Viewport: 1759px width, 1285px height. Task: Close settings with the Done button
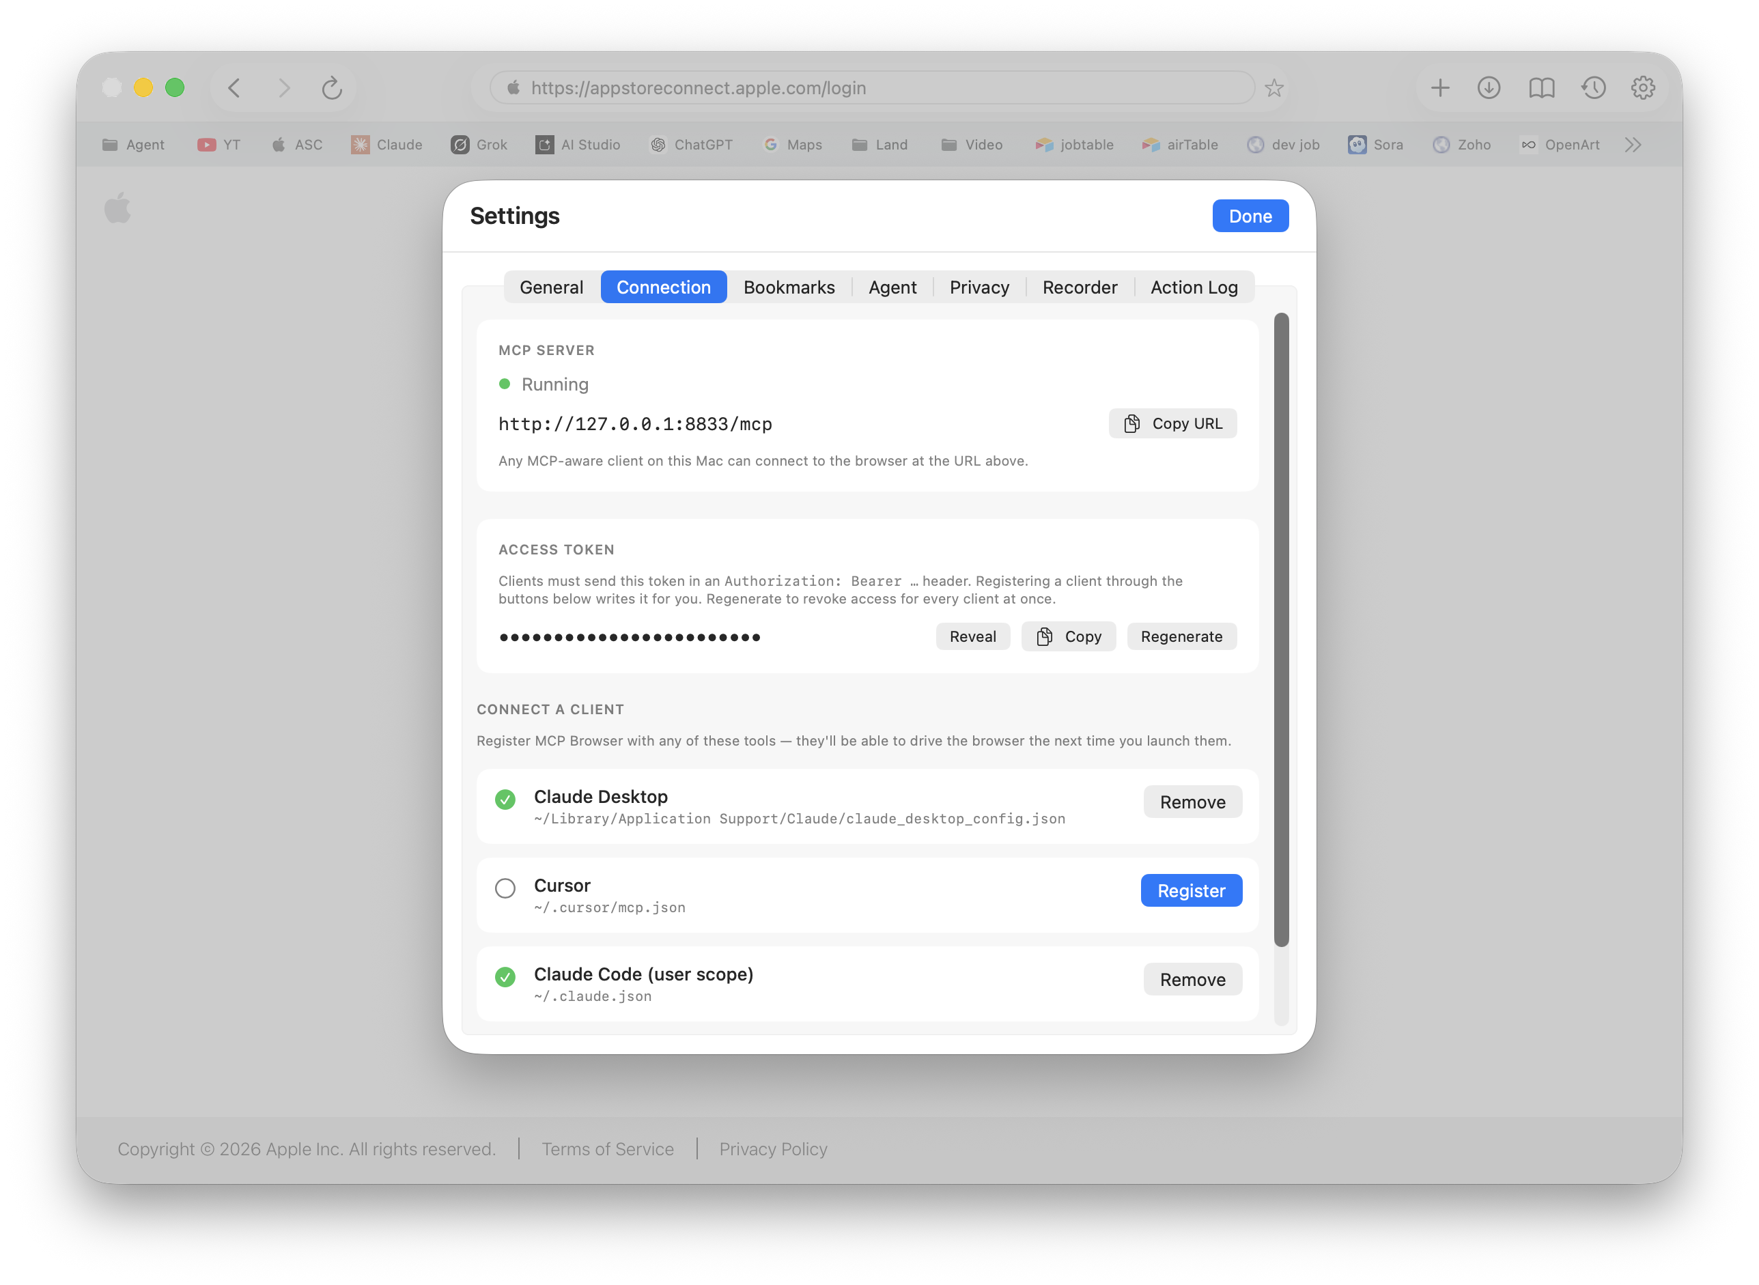(x=1250, y=216)
